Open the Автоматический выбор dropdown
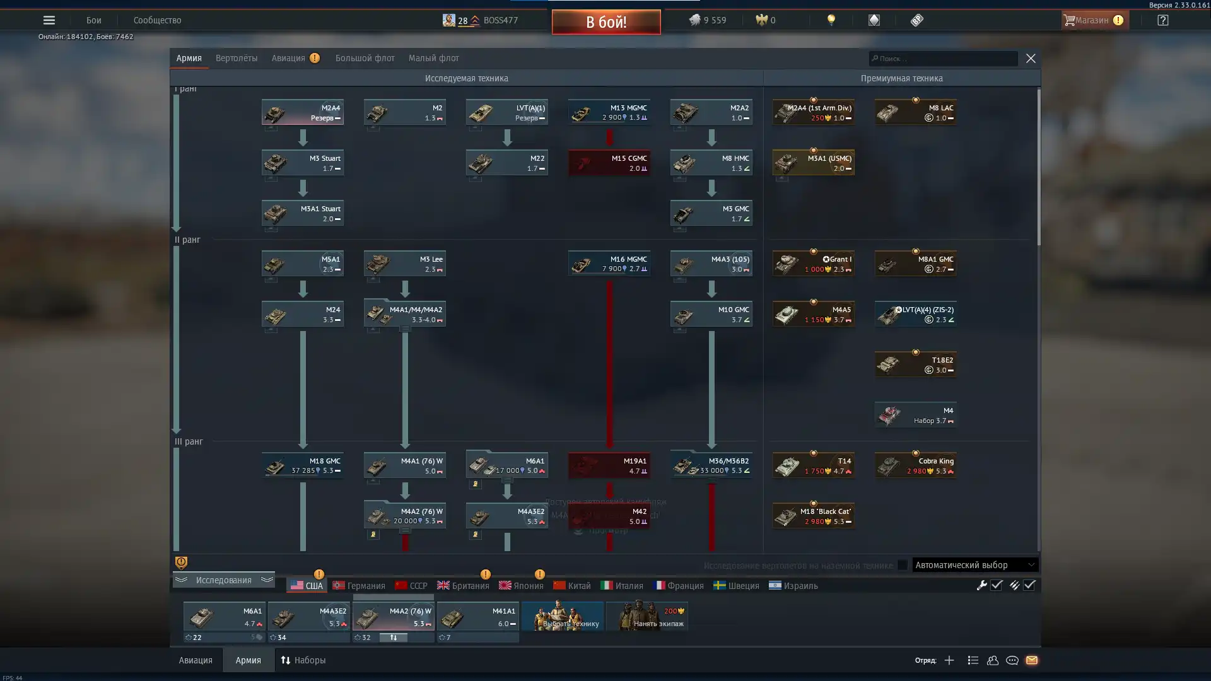Viewport: 1211px width, 681px height. 975,565
